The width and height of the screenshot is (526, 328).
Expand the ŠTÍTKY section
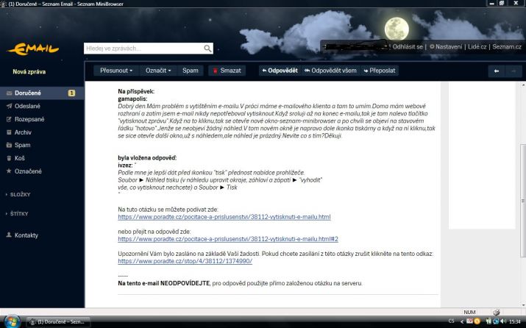click(17, 213)
